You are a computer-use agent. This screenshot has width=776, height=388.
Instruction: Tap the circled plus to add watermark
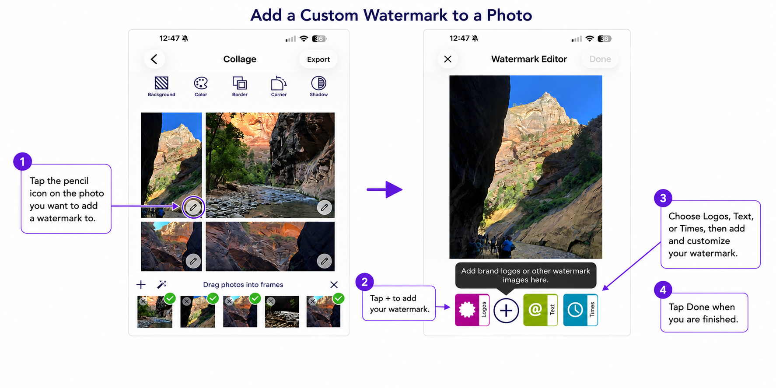coord(506,311)
